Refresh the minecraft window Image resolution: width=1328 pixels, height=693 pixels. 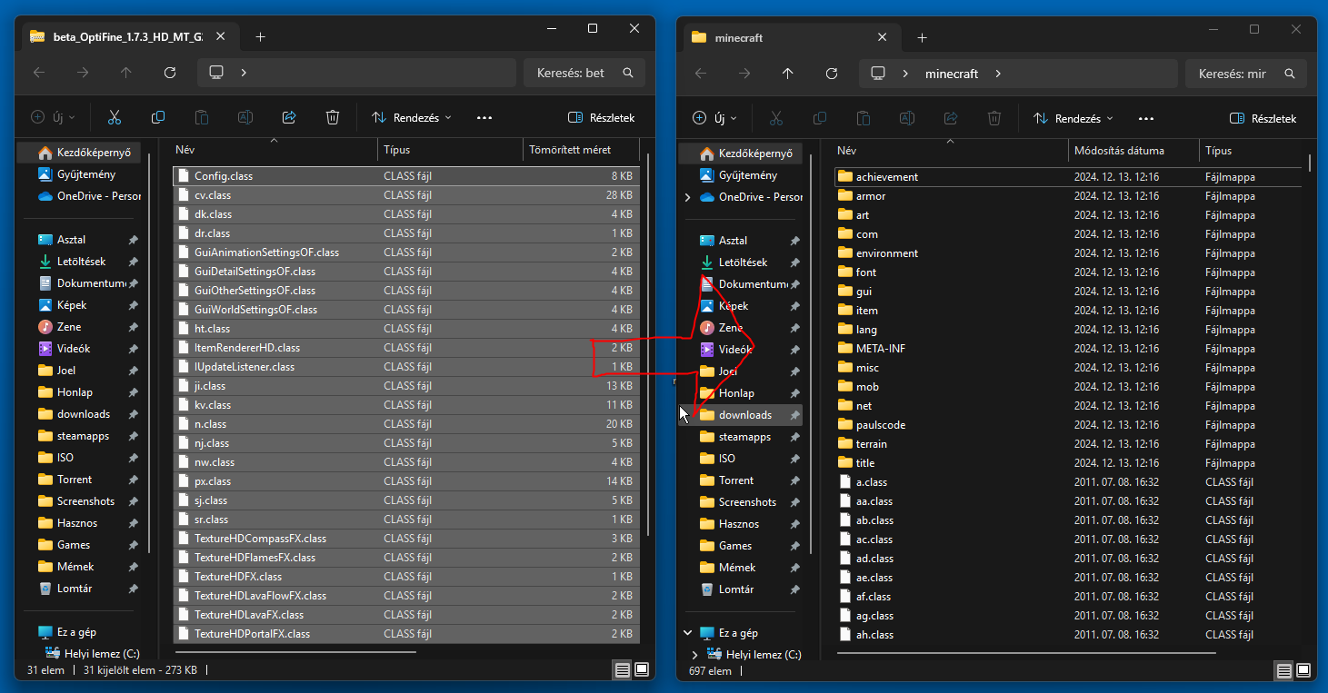point(831,74)
